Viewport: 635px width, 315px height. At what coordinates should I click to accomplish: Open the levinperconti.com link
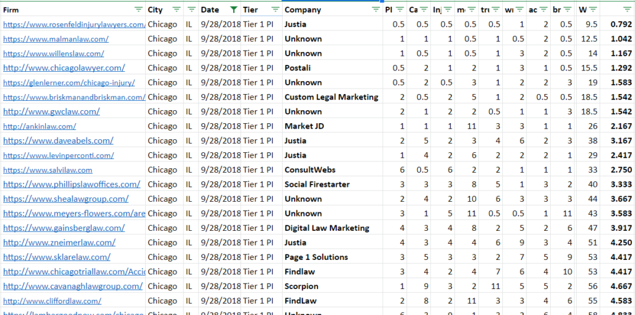point(59,156)
